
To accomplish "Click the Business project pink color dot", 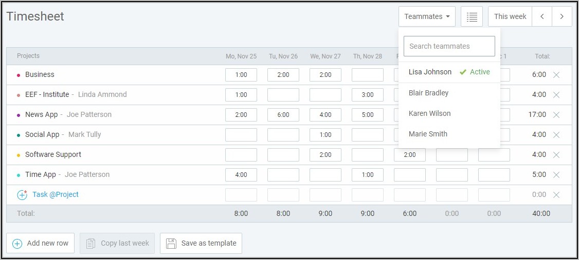I will 19,75.
